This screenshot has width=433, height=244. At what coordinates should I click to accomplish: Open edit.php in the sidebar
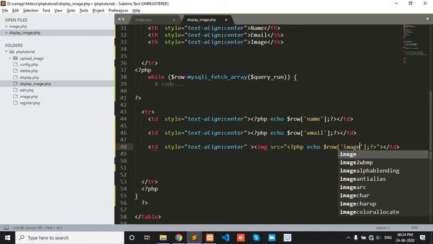coord(27,90)
